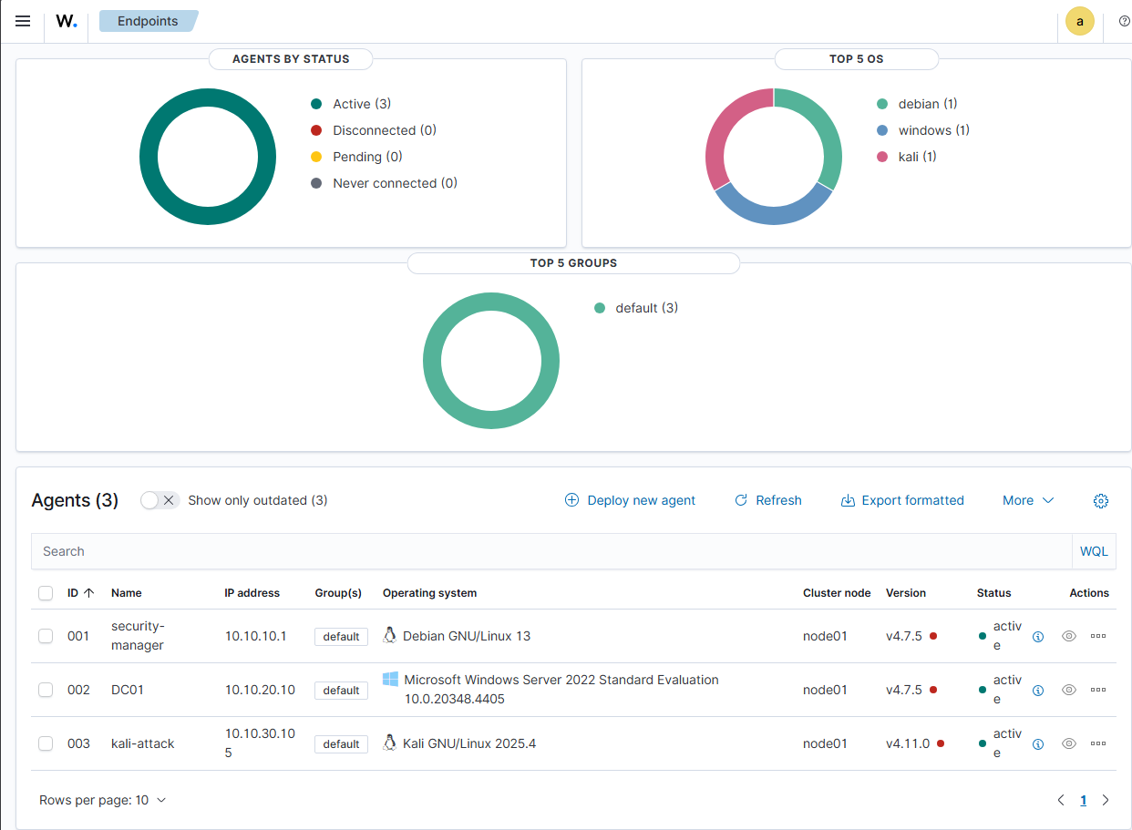This screenshot has width=1132, height=830.
Task: Select the Endpoints tab
Action: coord(148,20)
